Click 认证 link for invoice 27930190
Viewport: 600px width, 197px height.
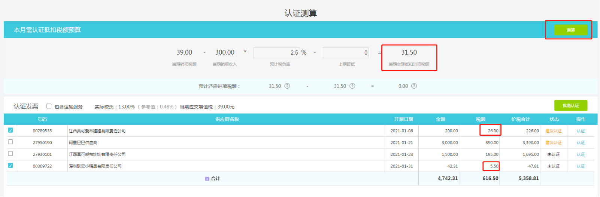tap(581, 143)
